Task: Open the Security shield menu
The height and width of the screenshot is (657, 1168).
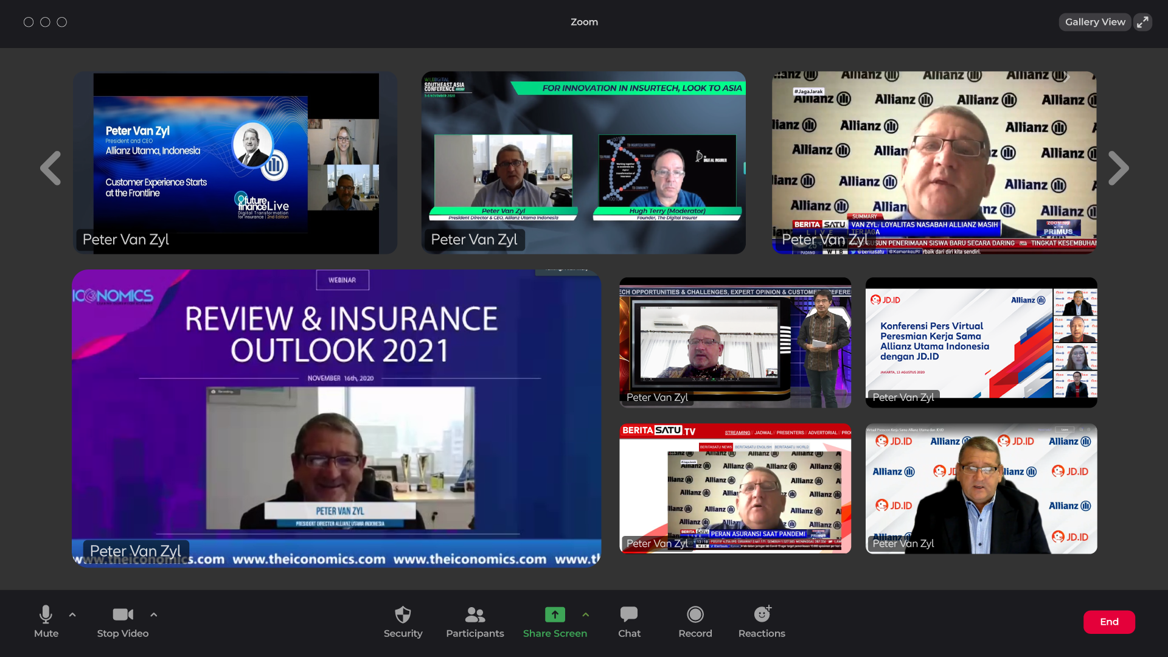Action: (x=403, y=622)
